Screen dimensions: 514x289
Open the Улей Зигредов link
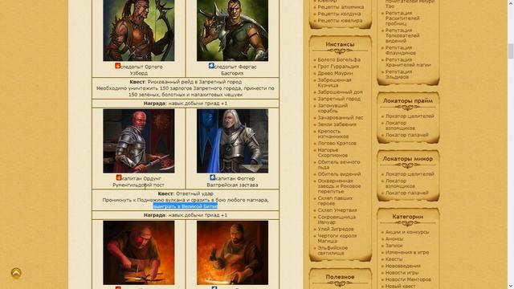[336, 229]
